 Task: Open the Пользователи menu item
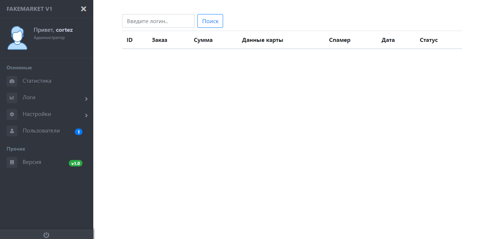[x=41, y=131]
